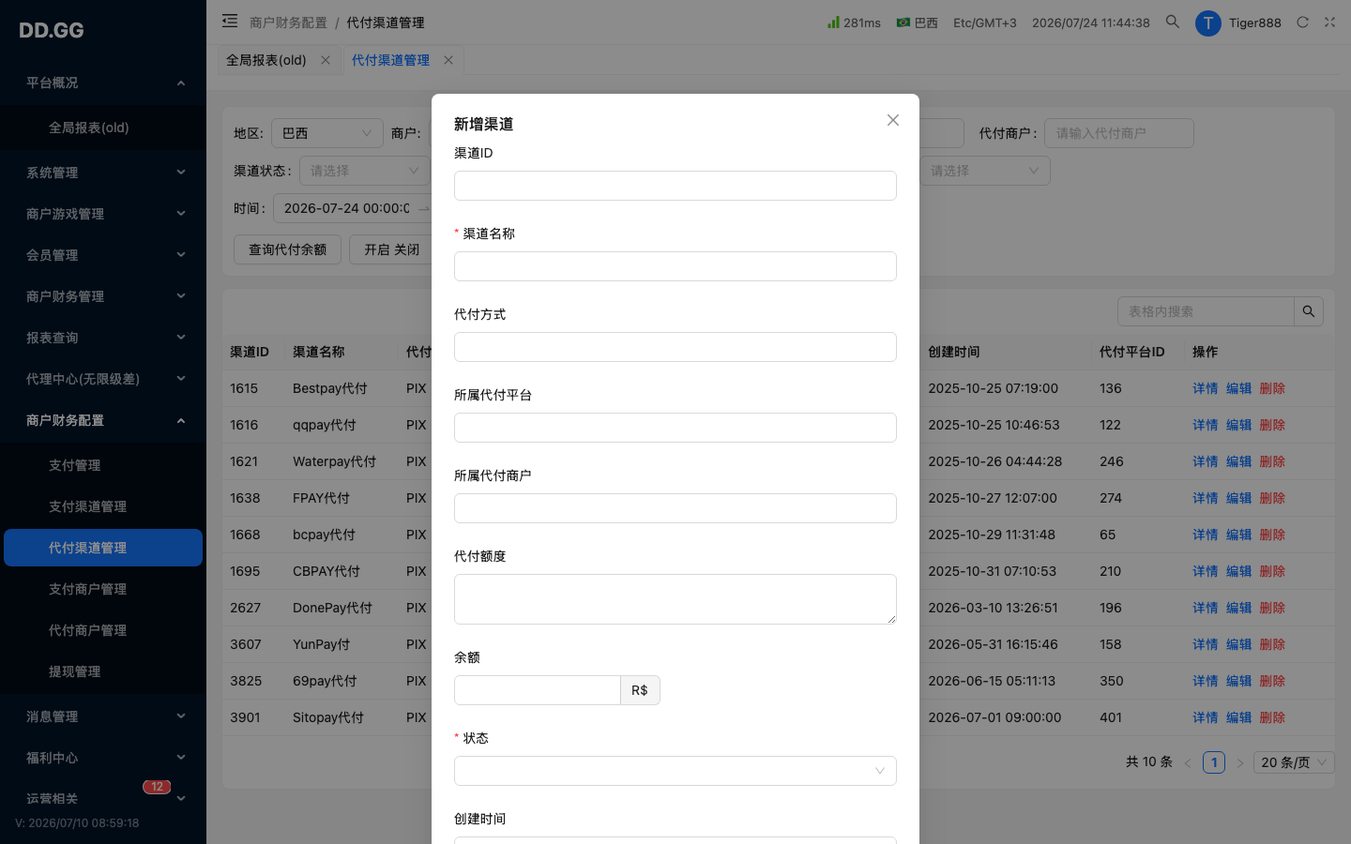Go to the previous page arrow
Image resolution: width=1351 pixels, height=844 pixels.
pyautogui.click(x=1188, y=762)
